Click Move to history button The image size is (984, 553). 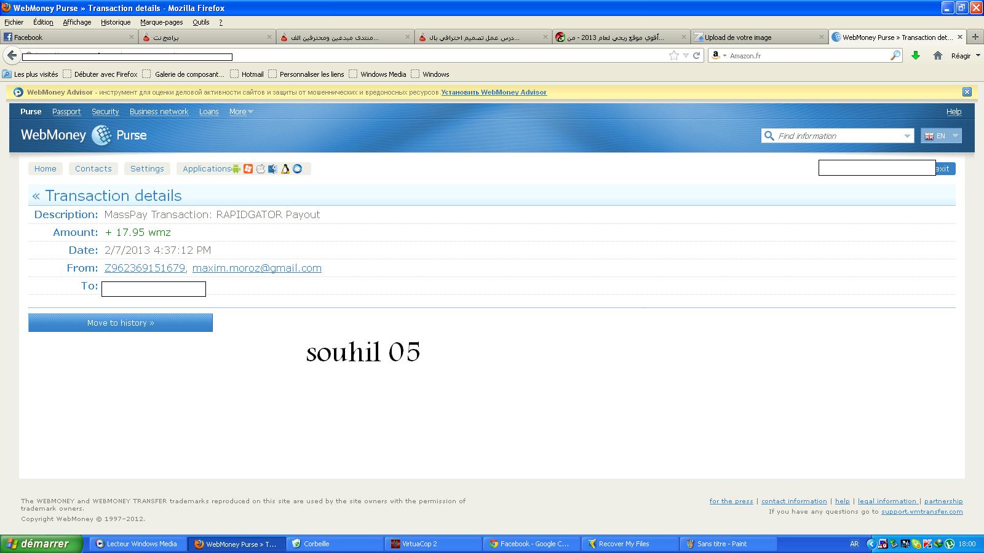[121, 323]
